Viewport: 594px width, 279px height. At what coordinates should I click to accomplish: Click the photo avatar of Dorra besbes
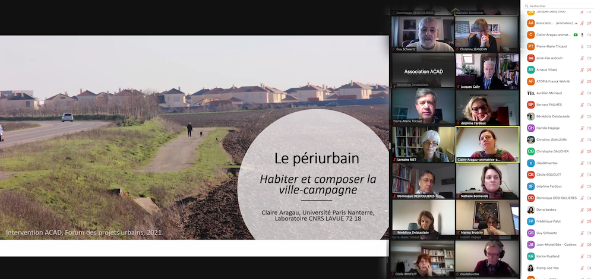tap(530, 210)
